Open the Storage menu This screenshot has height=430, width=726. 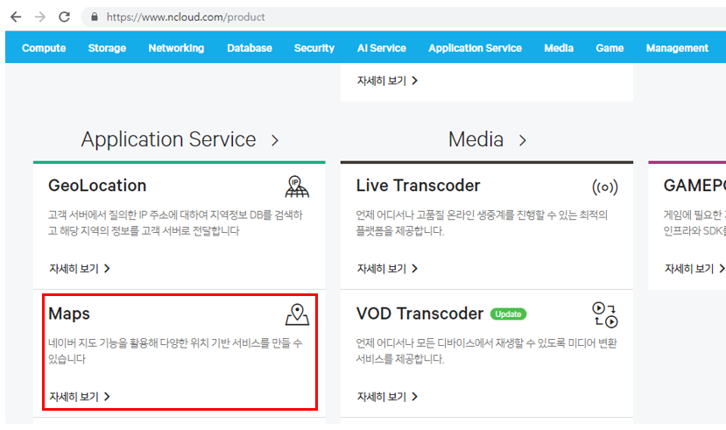click(x=107, y=47)
